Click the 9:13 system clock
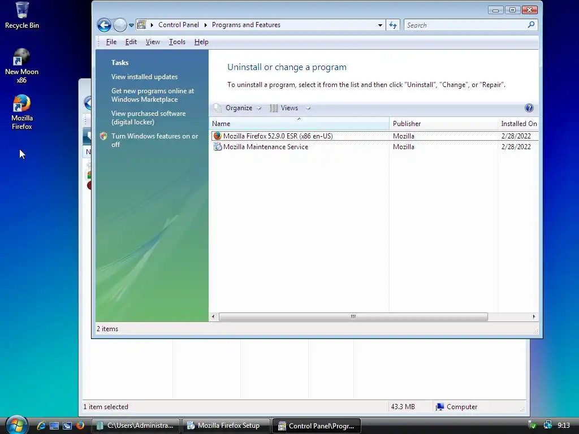Viewport: 579px width, 434px height. click(564, 426)
